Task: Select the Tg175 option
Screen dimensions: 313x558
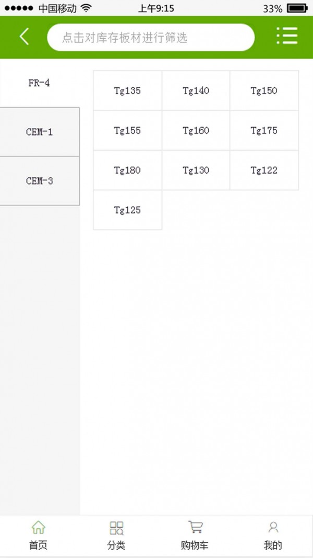Action: pos(264,130)
